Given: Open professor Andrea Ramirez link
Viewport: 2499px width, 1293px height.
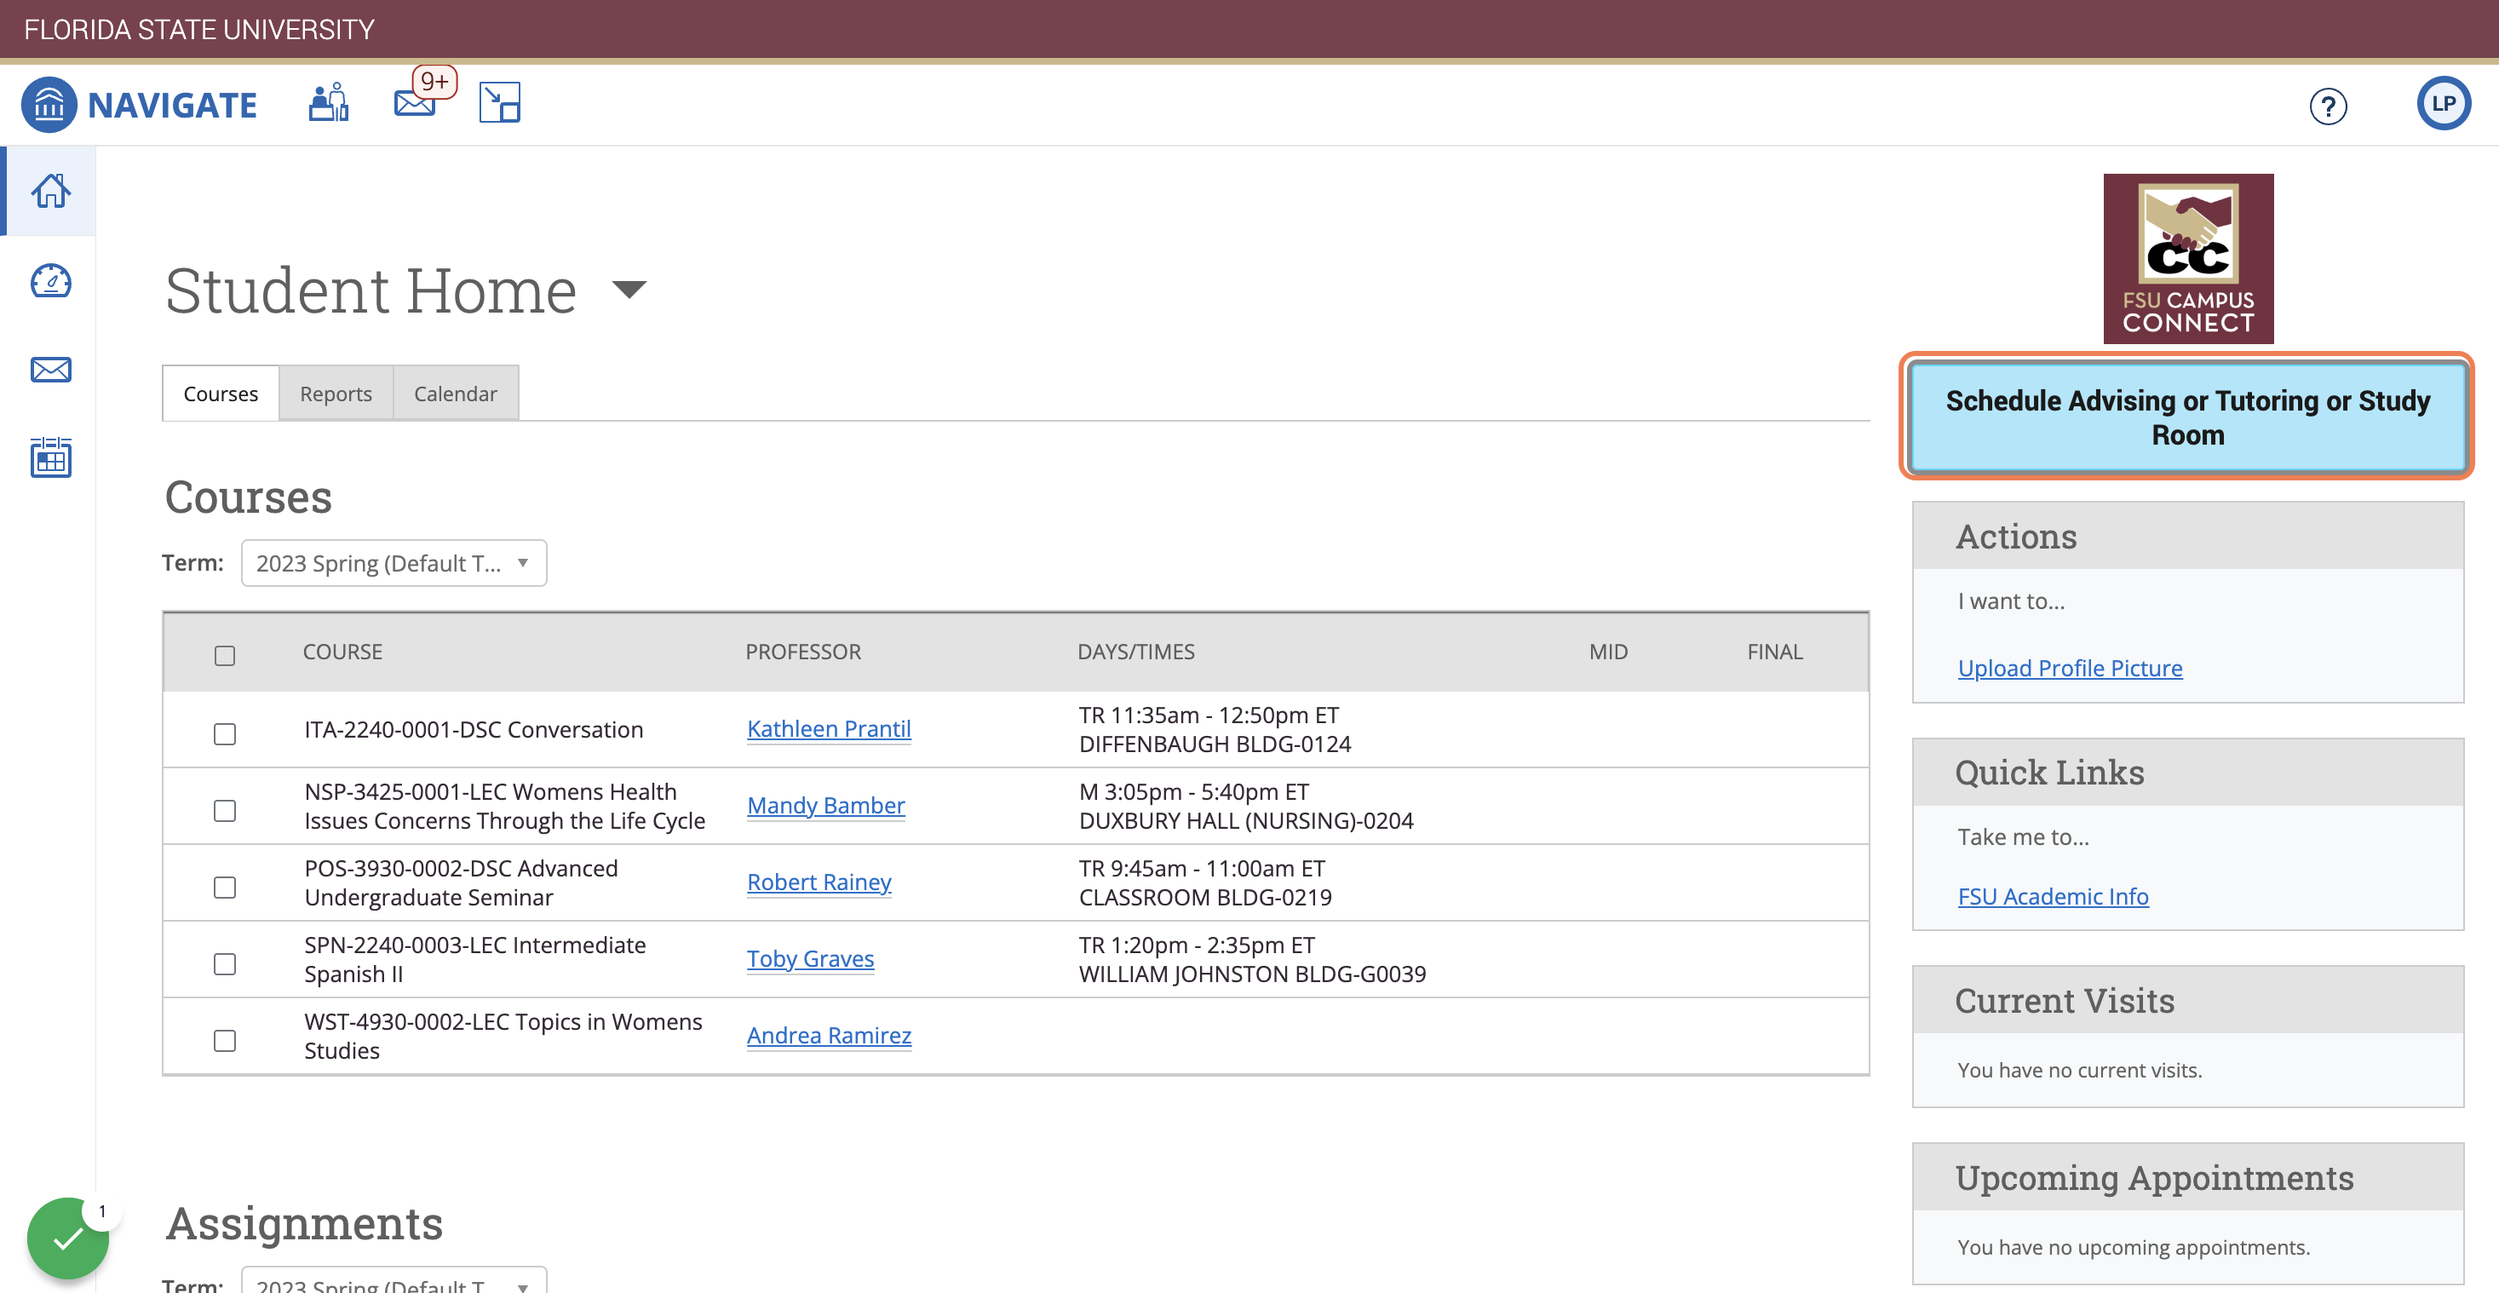Looking at the screenshot, I should tap(829, 1036).
